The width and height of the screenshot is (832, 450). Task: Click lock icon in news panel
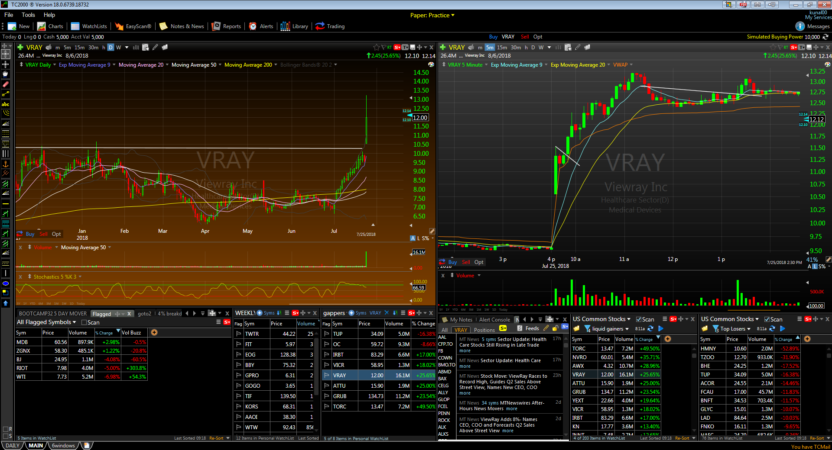[555, 328]
